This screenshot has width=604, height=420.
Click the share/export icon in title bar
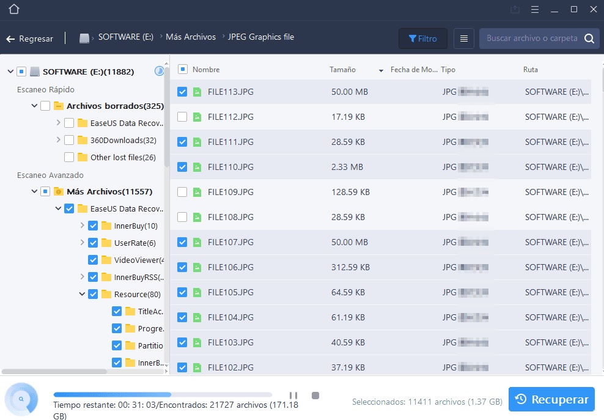[515, 9]
